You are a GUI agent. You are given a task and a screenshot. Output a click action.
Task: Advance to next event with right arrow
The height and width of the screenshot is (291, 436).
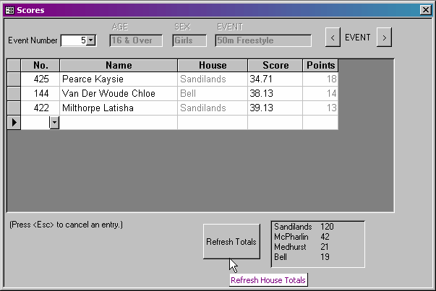(385, 38)
